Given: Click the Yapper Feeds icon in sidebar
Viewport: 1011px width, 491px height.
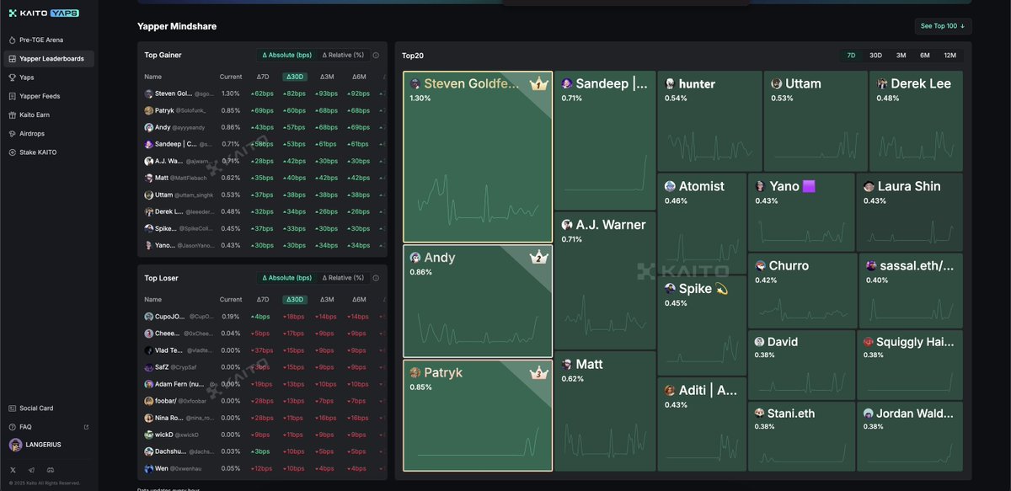Looking at the screenshot, I should (12, 96).
